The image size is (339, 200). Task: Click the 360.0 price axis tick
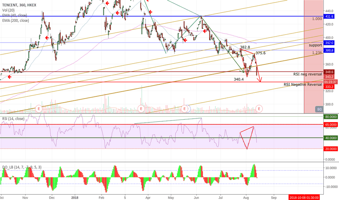tap(329, 64)
